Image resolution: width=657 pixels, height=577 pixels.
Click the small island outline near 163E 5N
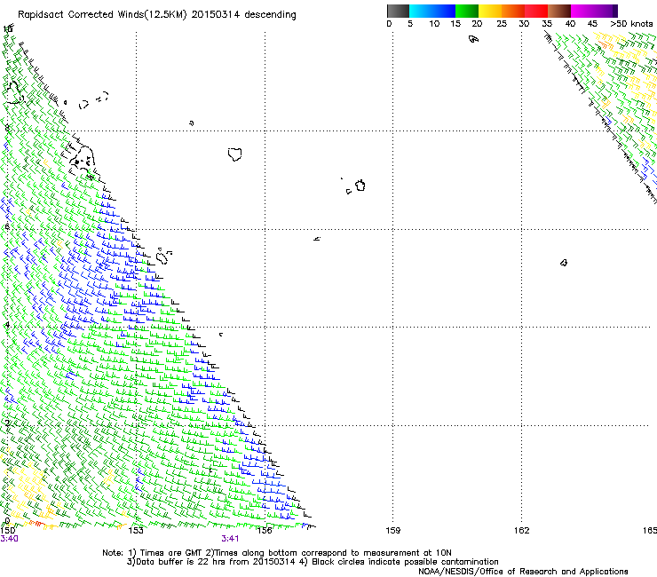[564, 263]
